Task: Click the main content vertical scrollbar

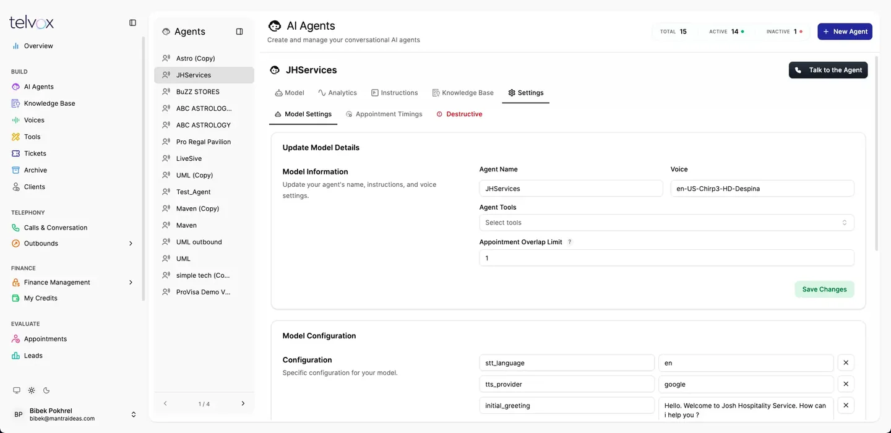Action: (877, 154)
